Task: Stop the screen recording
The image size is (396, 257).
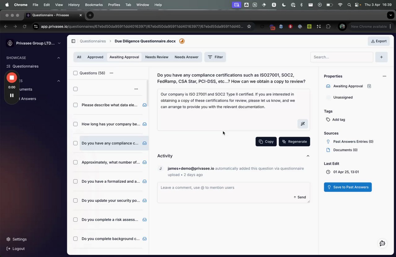Action: click(x=12, y=78)
